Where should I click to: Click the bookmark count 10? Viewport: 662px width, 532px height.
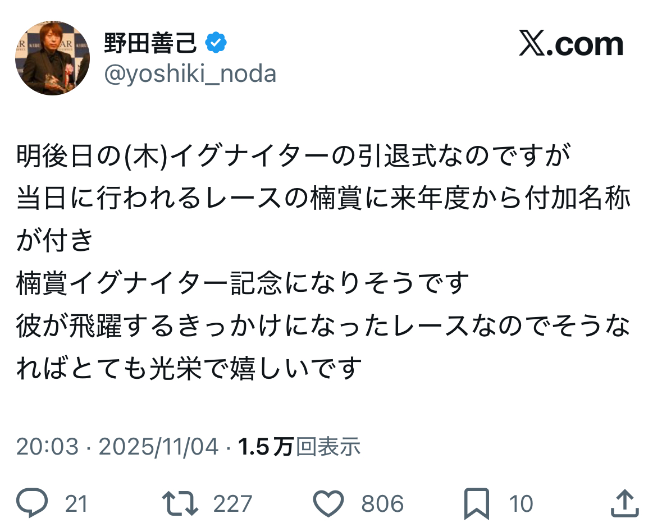pyautogui.click(x=521, y=504)
